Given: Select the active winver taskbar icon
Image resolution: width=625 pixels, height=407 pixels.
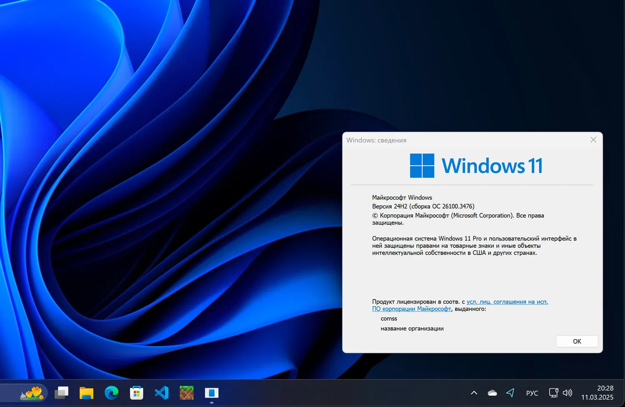Looking at the screenshot, I should click(x=212, y=393).
